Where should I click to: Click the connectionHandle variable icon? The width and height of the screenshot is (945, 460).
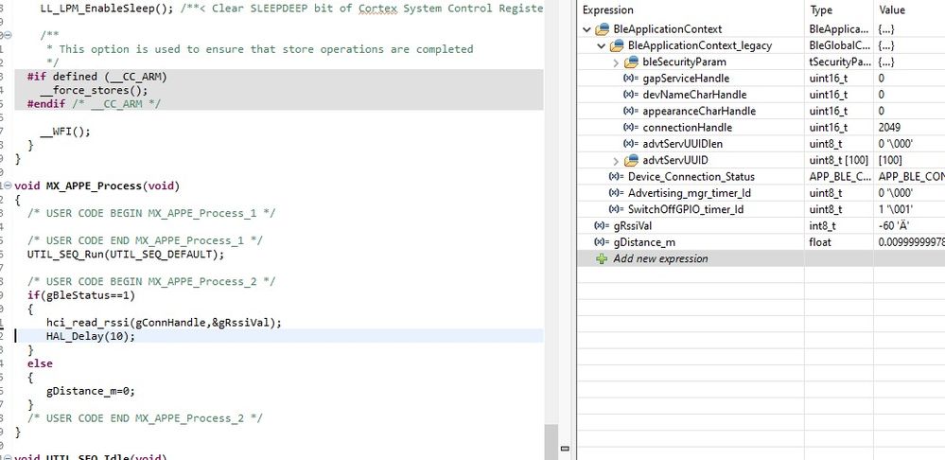point(631,127)
